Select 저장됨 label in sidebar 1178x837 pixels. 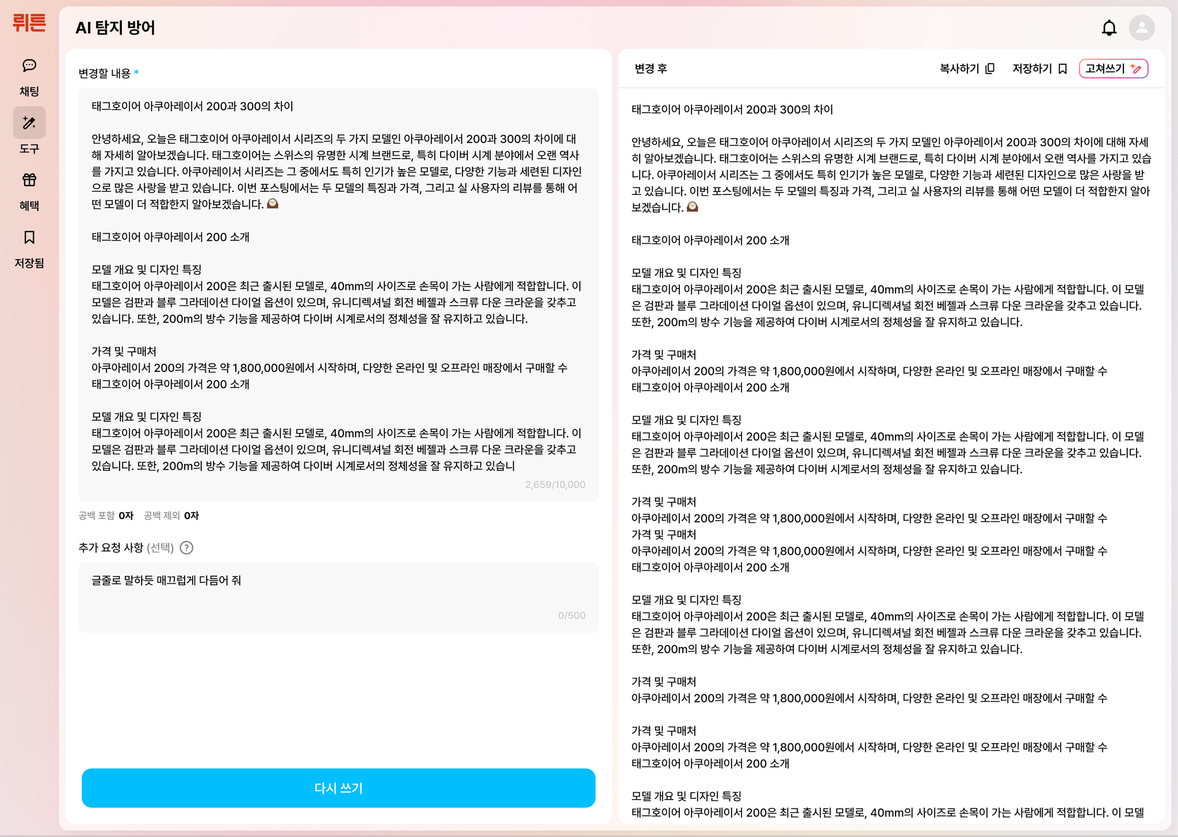[29, 263]
